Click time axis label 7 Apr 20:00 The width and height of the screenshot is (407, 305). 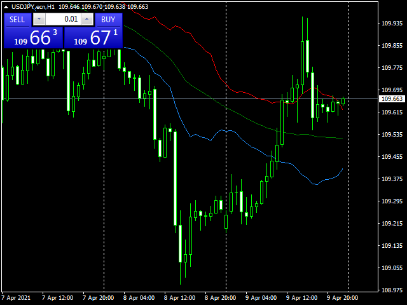tap(99, 298)
